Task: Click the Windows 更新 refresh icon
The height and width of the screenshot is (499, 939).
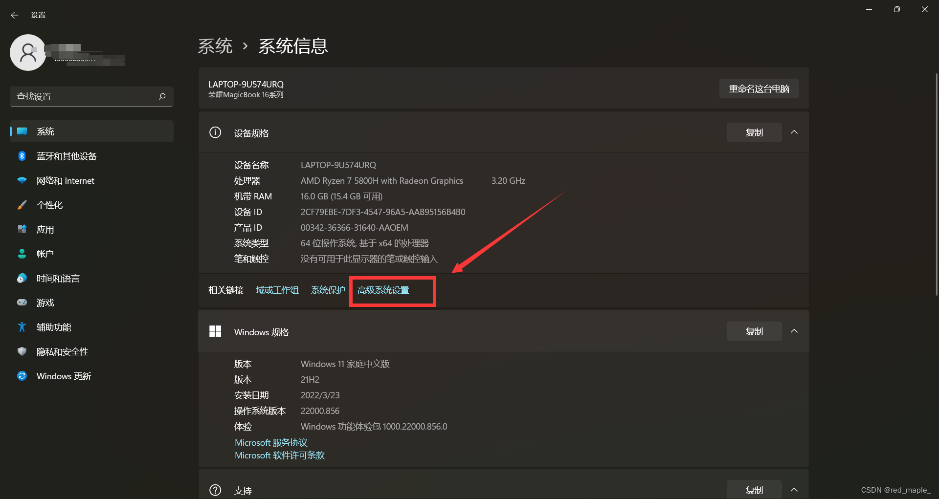Action: 22,376
